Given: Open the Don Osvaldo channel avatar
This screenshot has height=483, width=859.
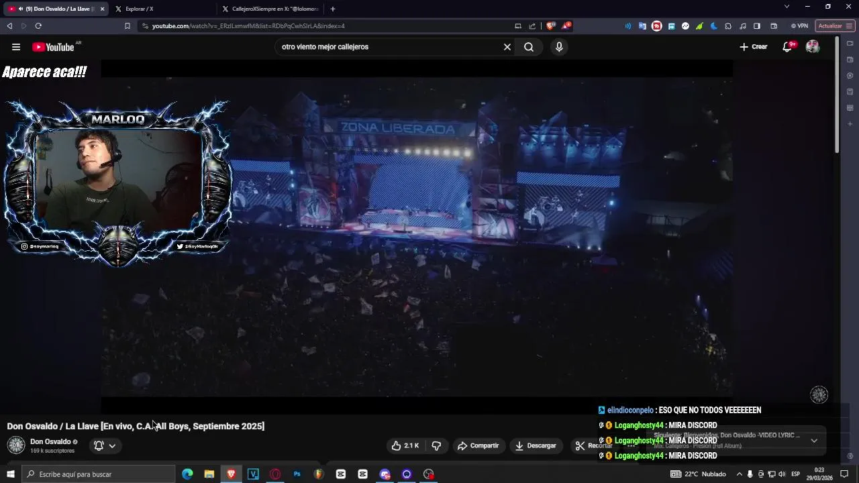Looking at the screenshot, I should point(16,445).
